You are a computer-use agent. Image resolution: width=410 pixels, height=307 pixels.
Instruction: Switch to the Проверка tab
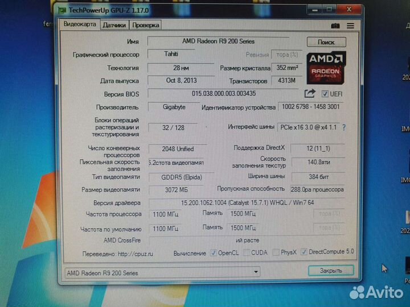[145, 25]
